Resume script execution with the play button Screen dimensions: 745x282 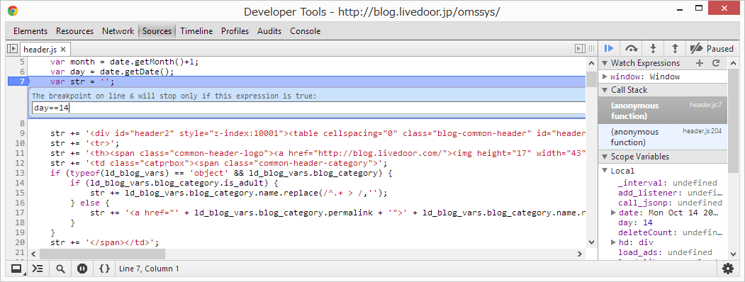[x=609, y=48]
